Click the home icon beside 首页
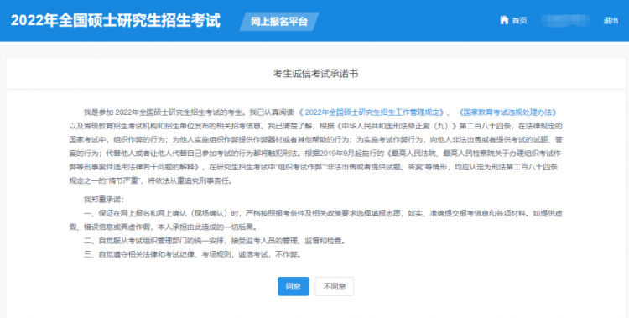This screenshot has width=629, height=318. [504, 20]
